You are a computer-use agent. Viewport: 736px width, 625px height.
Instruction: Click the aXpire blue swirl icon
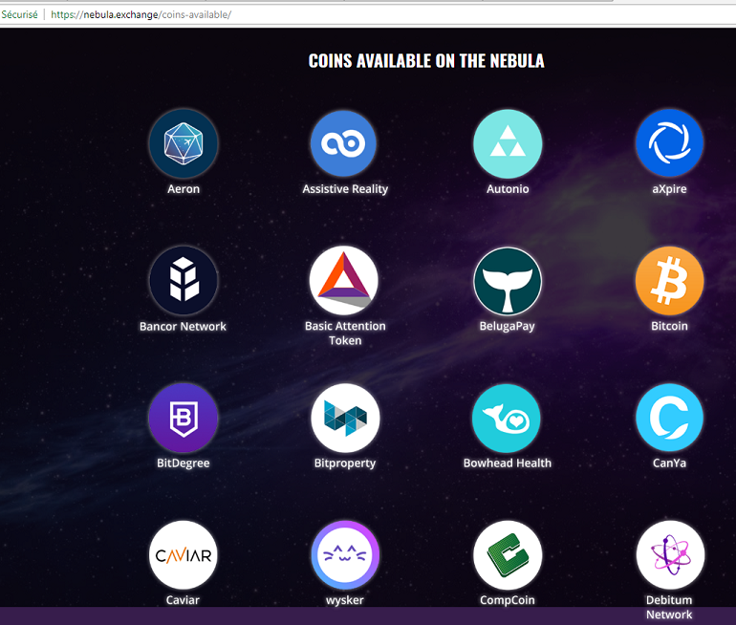click(669, 143)
